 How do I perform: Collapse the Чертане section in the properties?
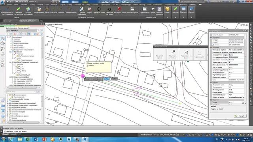click(211, 47)
